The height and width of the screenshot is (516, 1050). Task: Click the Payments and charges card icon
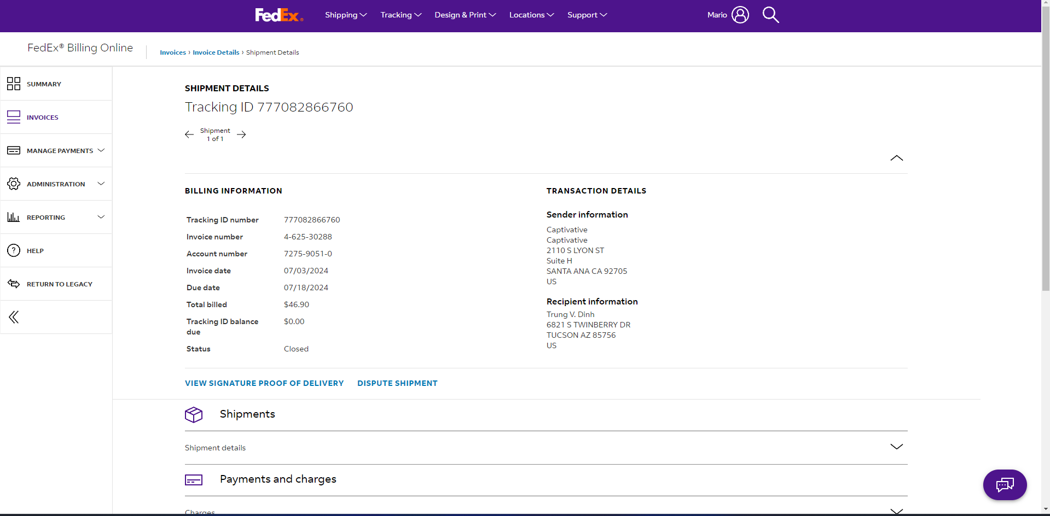194,480
